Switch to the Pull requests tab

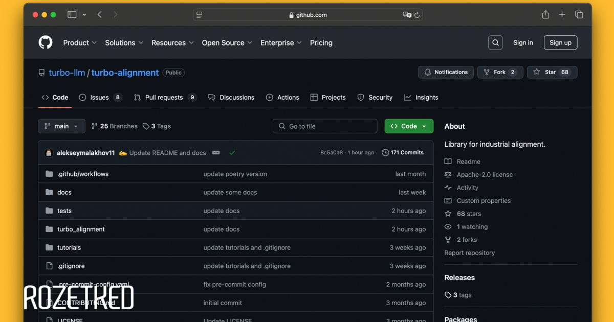pos(164,98)
